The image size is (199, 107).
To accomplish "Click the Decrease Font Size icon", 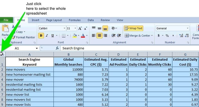I will pyautogui.click(x=85, y=28).
